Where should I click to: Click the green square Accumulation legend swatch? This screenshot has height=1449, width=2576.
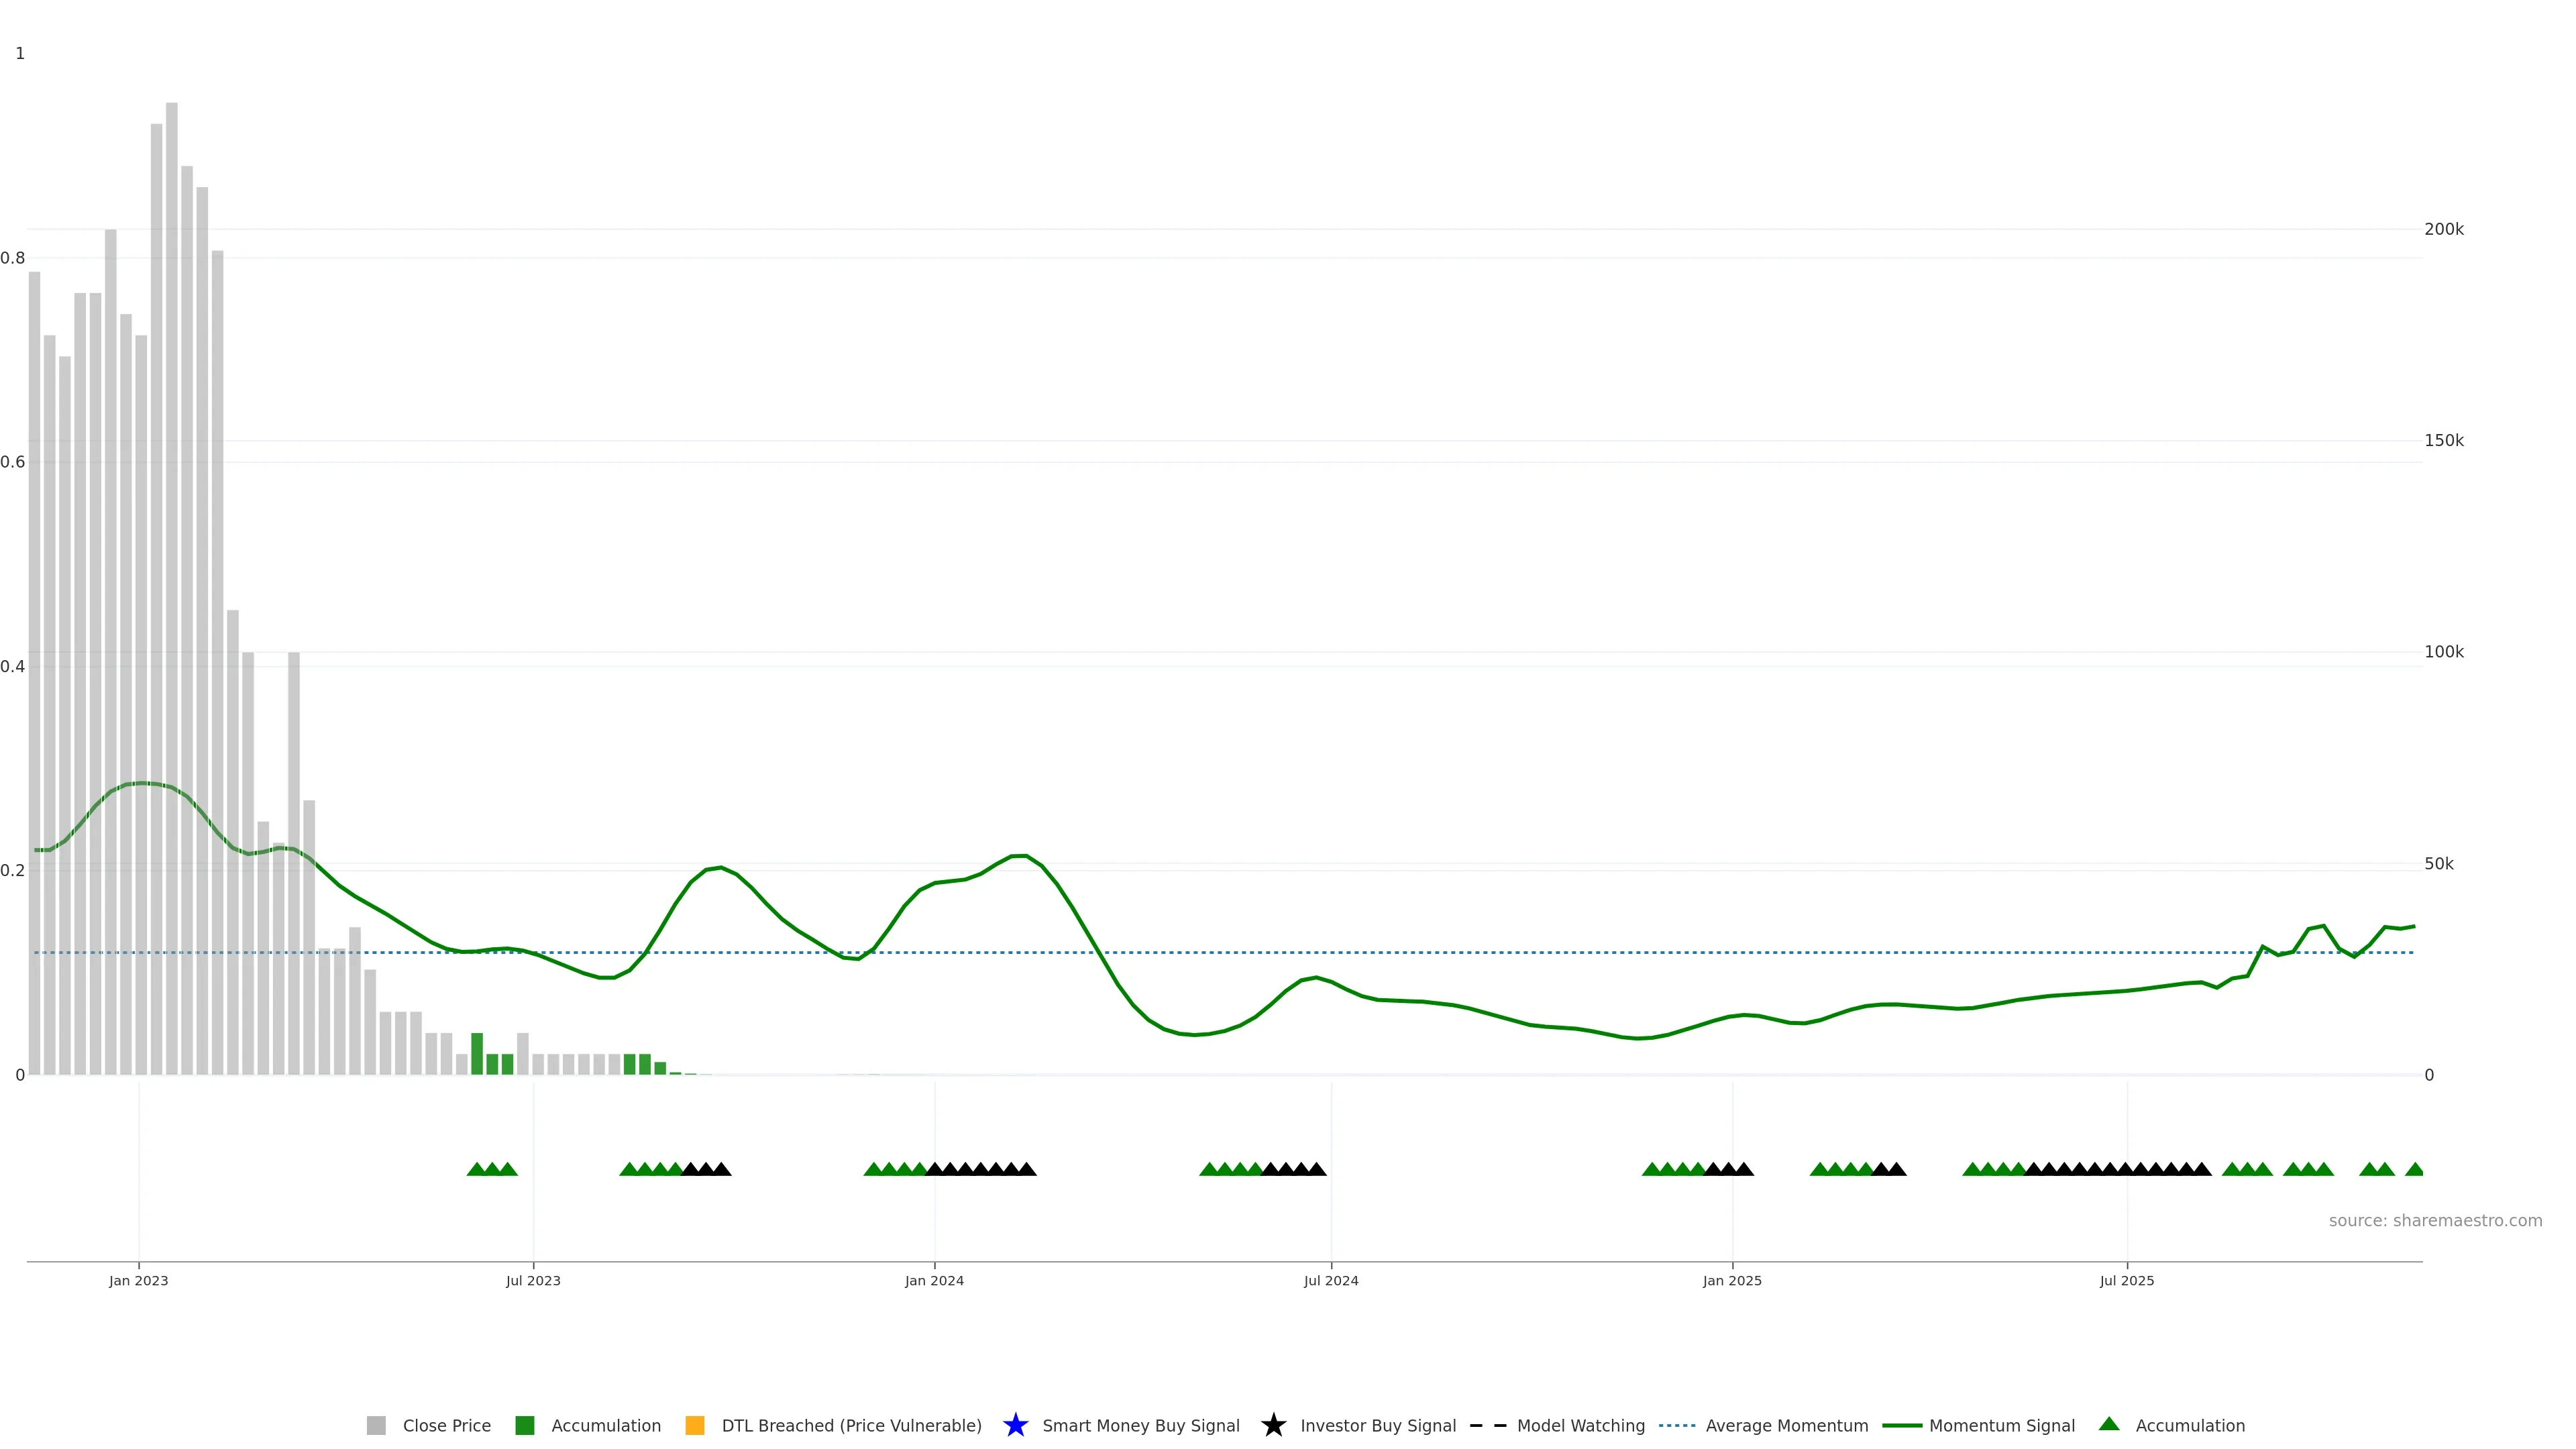point(524,1425)
